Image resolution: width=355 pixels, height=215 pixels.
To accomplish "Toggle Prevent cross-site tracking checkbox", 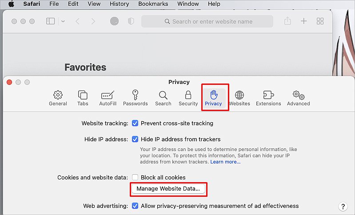I will (x=135, y=123).
